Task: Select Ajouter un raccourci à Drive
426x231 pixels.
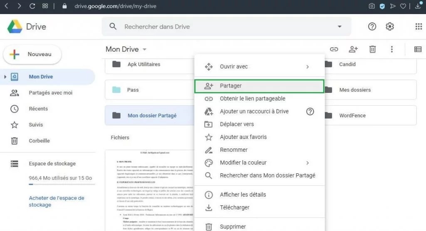Action: coord(259,112)
